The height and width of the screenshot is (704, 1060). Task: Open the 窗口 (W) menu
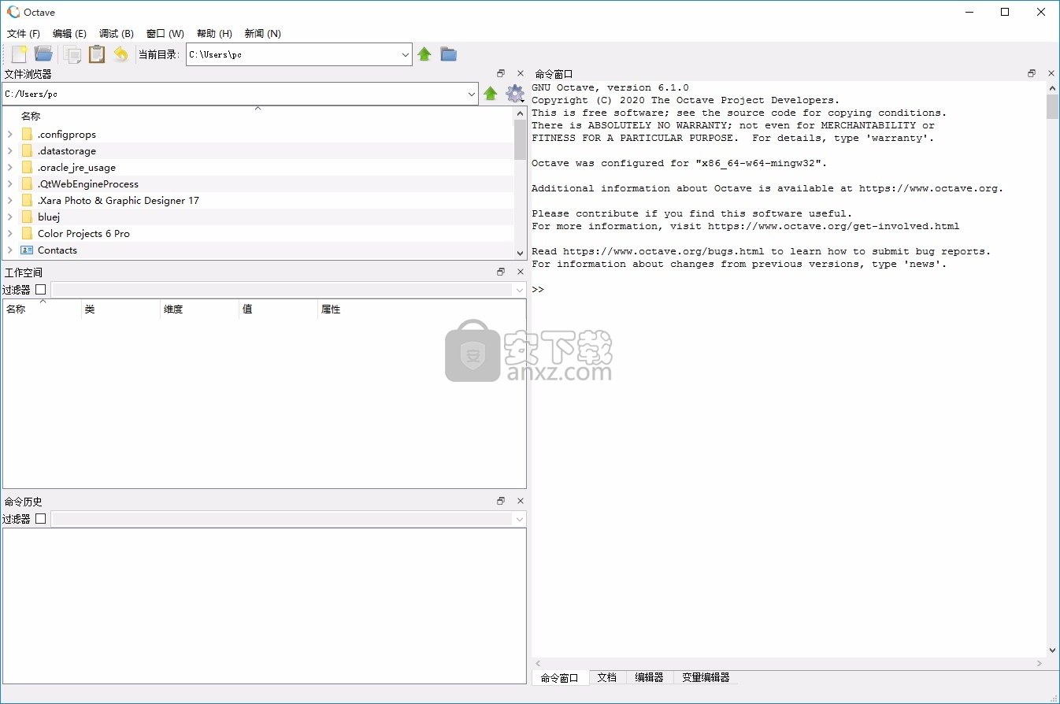(x=165, y=33)
